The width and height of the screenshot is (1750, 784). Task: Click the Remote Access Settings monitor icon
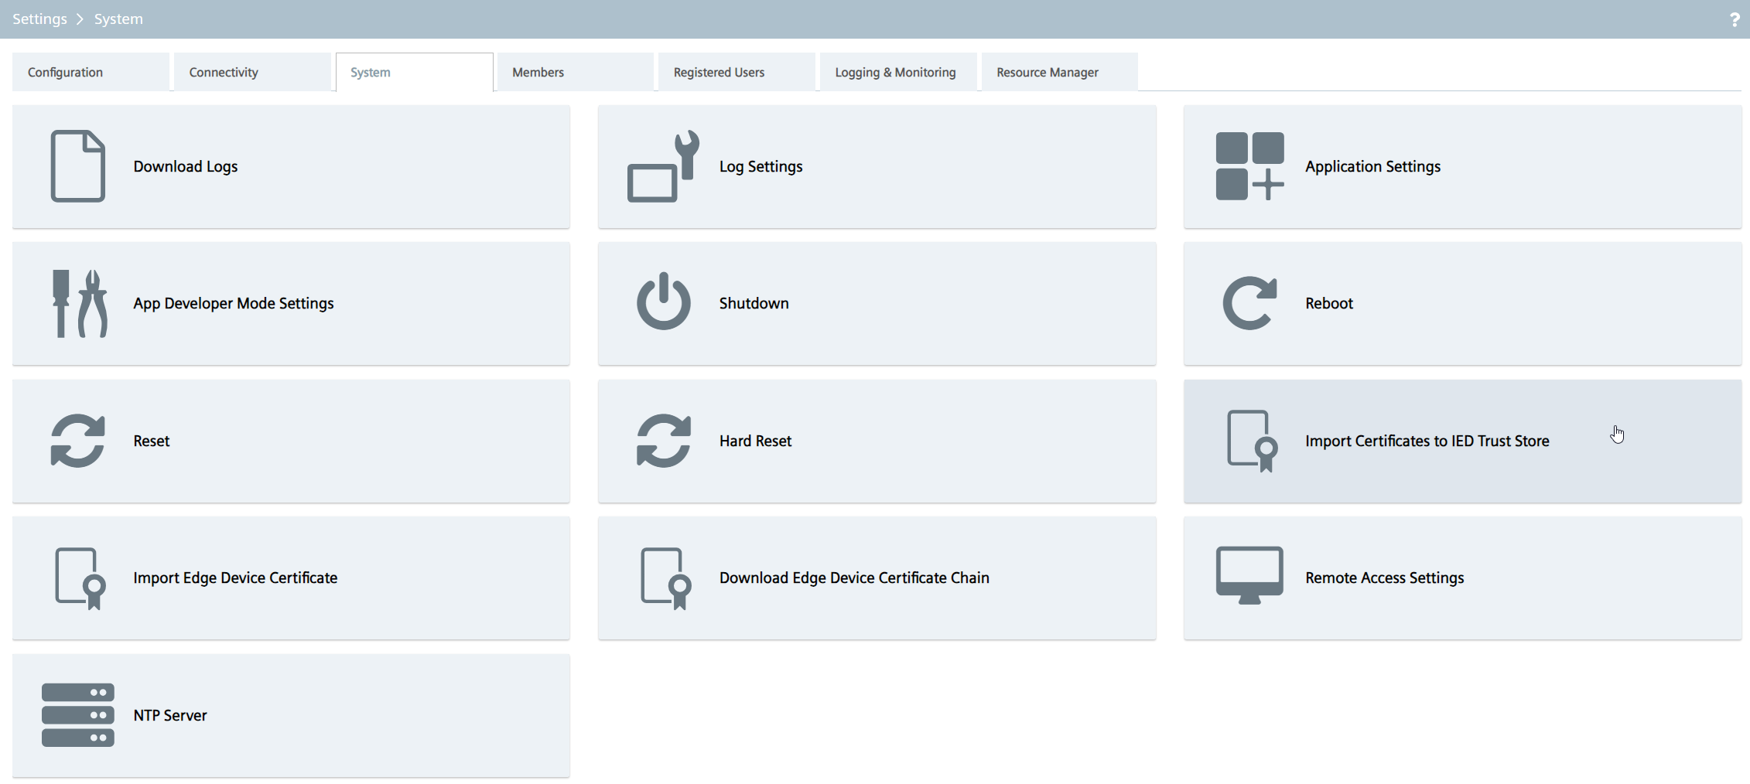coord(1249,576)
